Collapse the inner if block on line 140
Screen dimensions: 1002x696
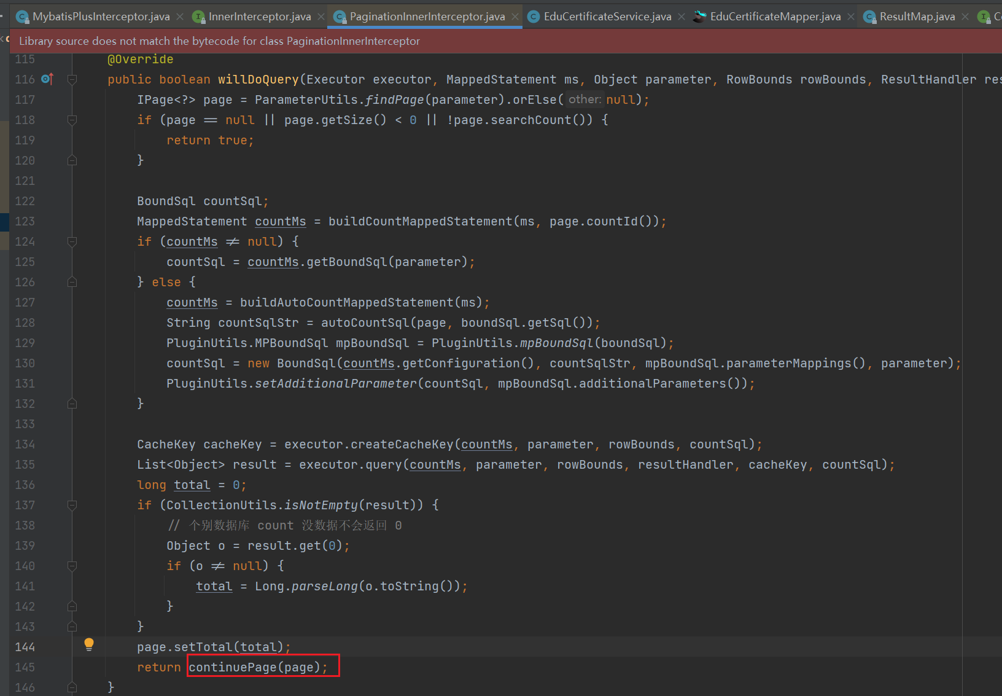72,566
